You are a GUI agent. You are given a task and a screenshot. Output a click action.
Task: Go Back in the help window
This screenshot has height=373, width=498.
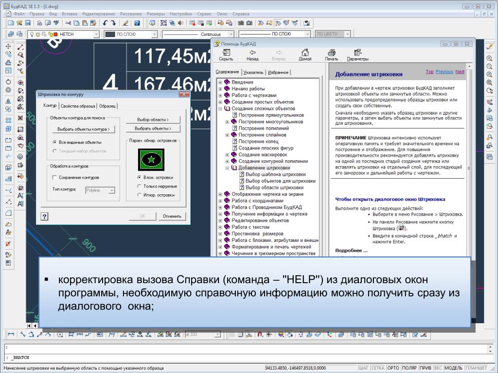[252, 54]
